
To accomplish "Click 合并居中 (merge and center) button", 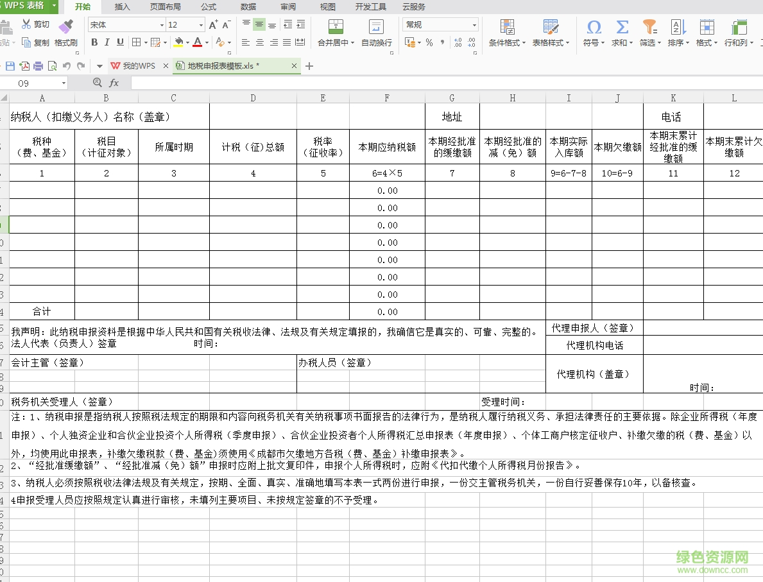I will (x=335, y=32).
